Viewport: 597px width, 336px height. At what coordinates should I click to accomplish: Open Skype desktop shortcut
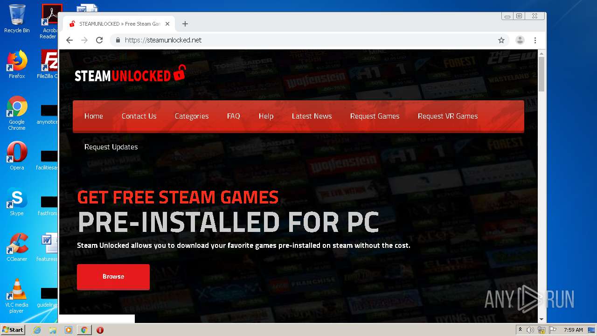click(x=17, y=202)
